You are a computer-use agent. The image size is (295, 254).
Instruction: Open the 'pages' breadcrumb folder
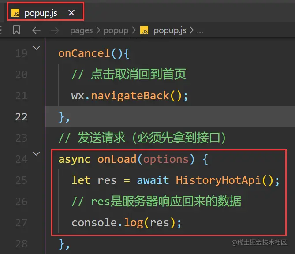coord(82,30)
